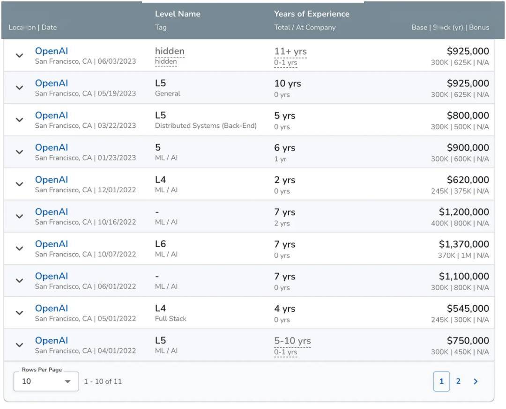Click the General tag in L5 row
Screen dimensions: 506x409
point(167,94)
